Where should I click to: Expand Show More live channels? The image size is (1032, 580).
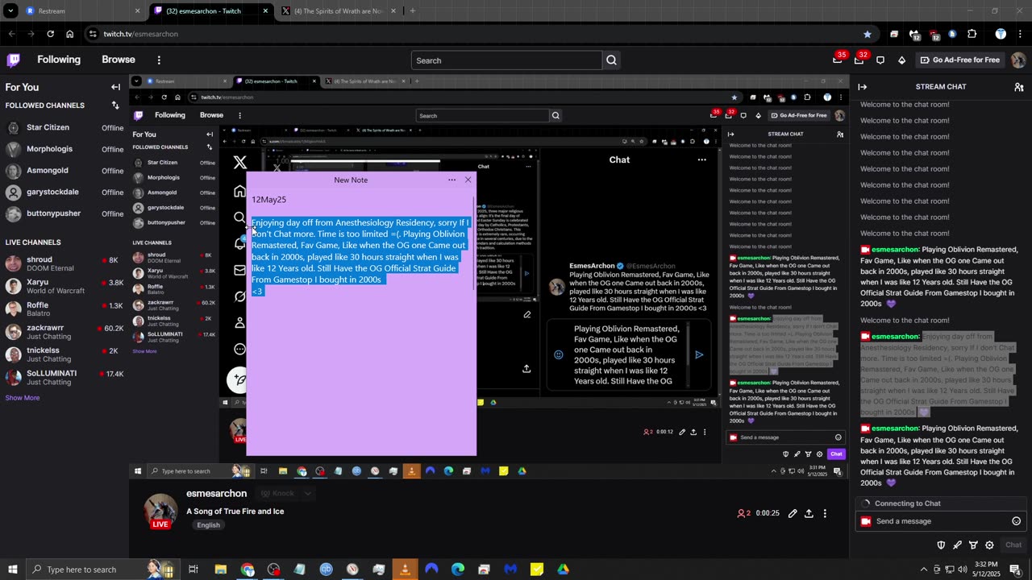pyautogui.click(x=23, y=397)
